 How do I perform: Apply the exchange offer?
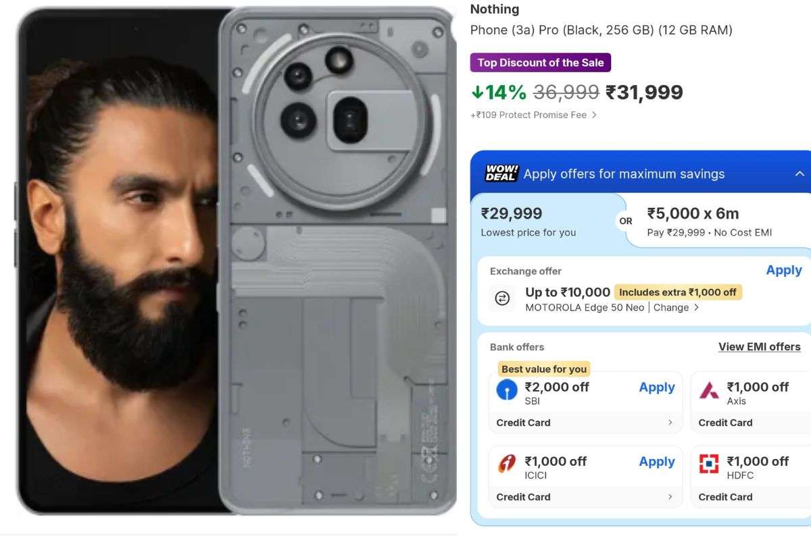pos(783,270)
